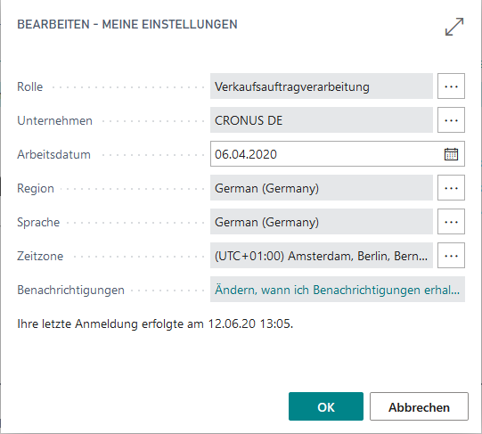Confirm settings with the OK button
This screenshot has height=434, width=482.
tap(326, 406)
